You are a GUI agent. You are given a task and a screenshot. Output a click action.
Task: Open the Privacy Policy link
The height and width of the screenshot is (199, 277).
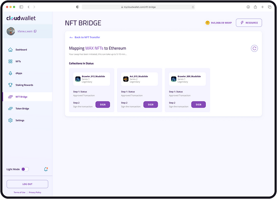tap(35, 192)
